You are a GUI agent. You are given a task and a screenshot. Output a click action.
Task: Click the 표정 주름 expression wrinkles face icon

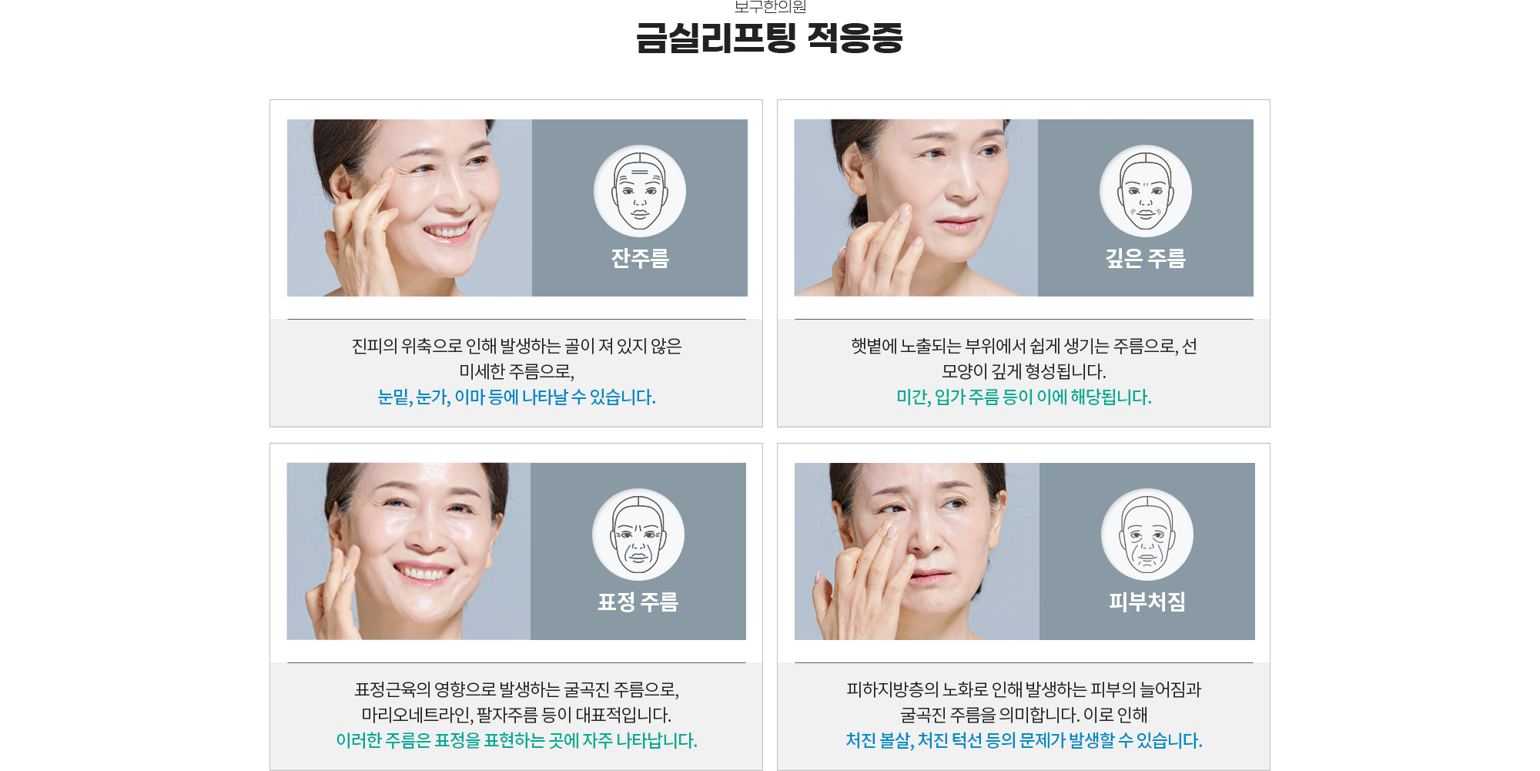coord(638,535)
